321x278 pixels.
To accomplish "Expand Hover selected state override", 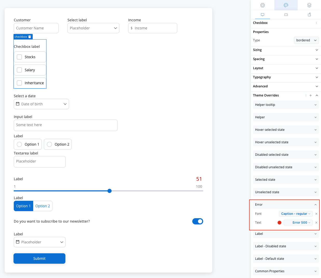I will click(286, 130).
